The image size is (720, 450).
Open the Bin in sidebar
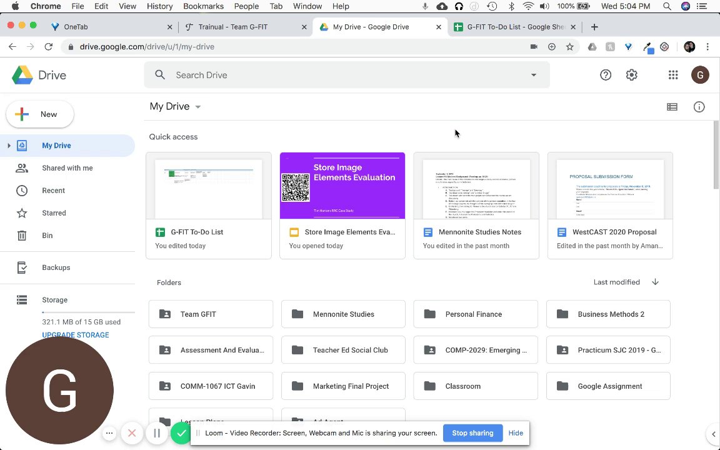click(47, 236)
